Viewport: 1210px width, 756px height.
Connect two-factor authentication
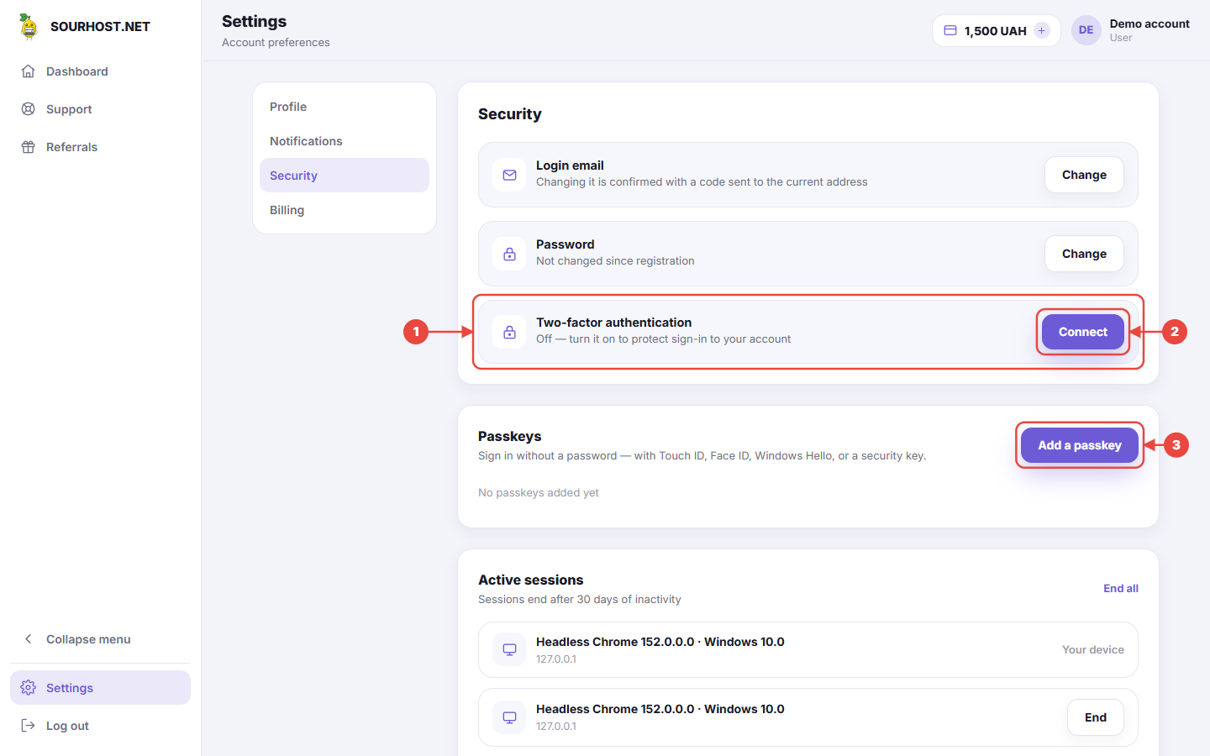[x=1083, y=332]
